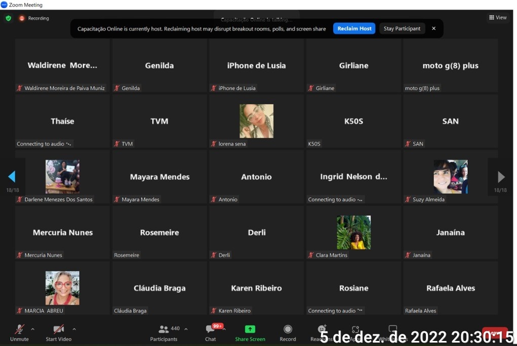Image resolution: width=517 pixels, height=346 pixels.
Task: Go to next gallery page arrow
Action: click(x=501, y=177)
